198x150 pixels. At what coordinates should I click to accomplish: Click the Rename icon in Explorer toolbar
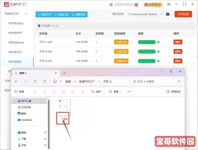pos(63,91)
